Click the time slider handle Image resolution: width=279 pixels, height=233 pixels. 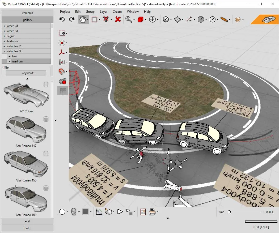coord(229,212)
